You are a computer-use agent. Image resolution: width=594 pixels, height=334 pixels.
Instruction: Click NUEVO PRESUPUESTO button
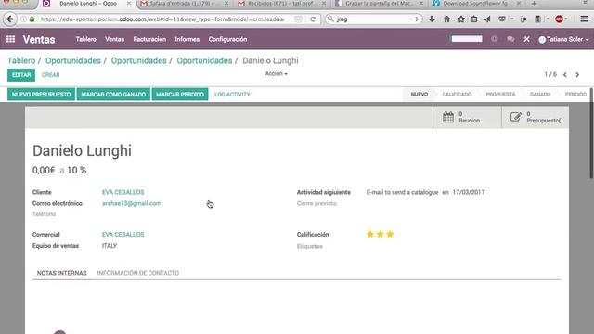pos(41,95)
